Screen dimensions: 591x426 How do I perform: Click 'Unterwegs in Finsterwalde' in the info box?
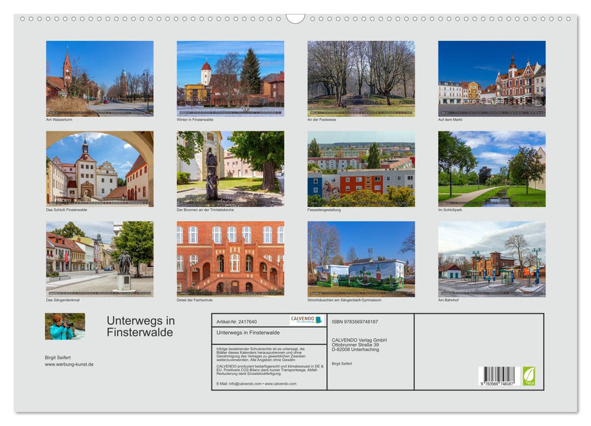click(x=248, y=332)
